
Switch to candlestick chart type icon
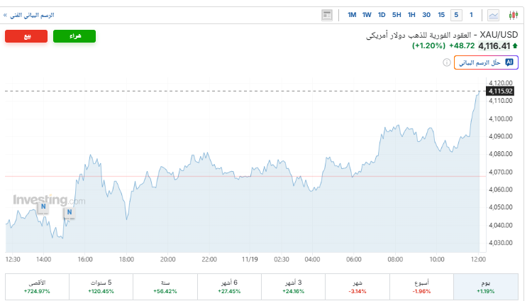[x=514, y=14]
